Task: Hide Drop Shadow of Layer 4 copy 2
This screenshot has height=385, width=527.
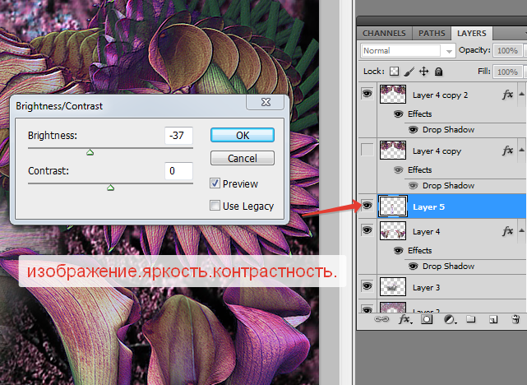Action: coord(413,129)
